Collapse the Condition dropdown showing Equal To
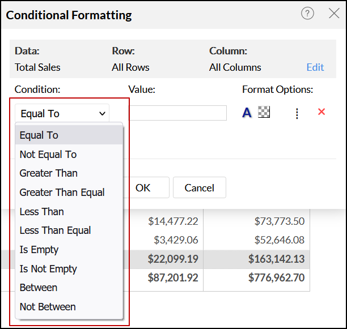 coord(62,113)
